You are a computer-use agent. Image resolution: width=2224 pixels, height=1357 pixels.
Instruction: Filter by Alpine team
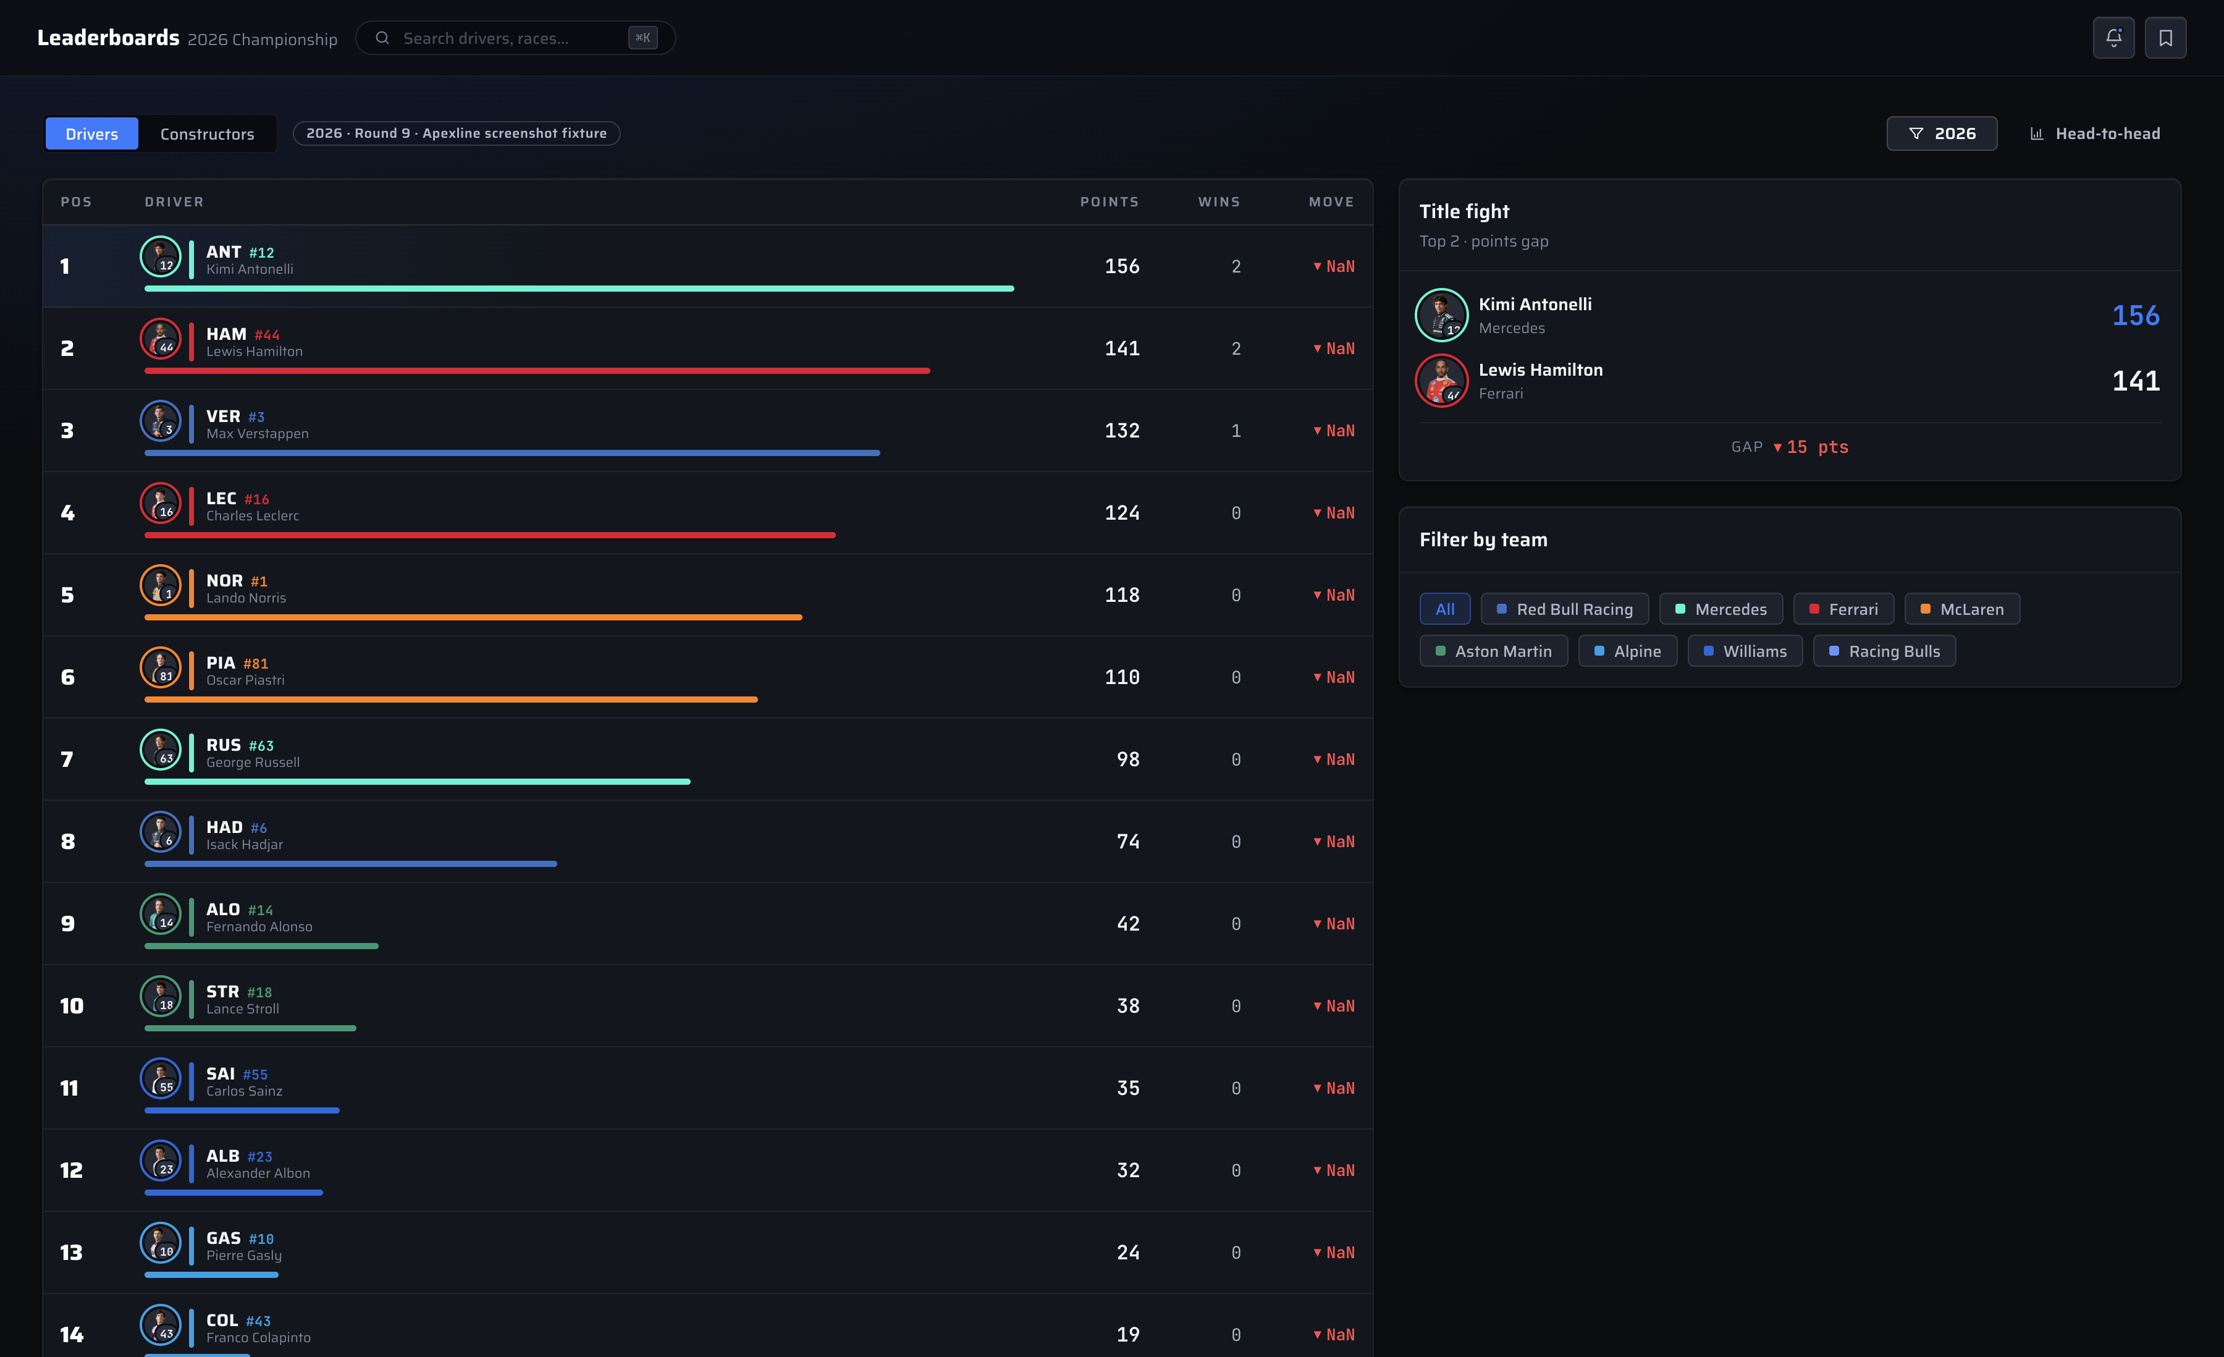1627,651
